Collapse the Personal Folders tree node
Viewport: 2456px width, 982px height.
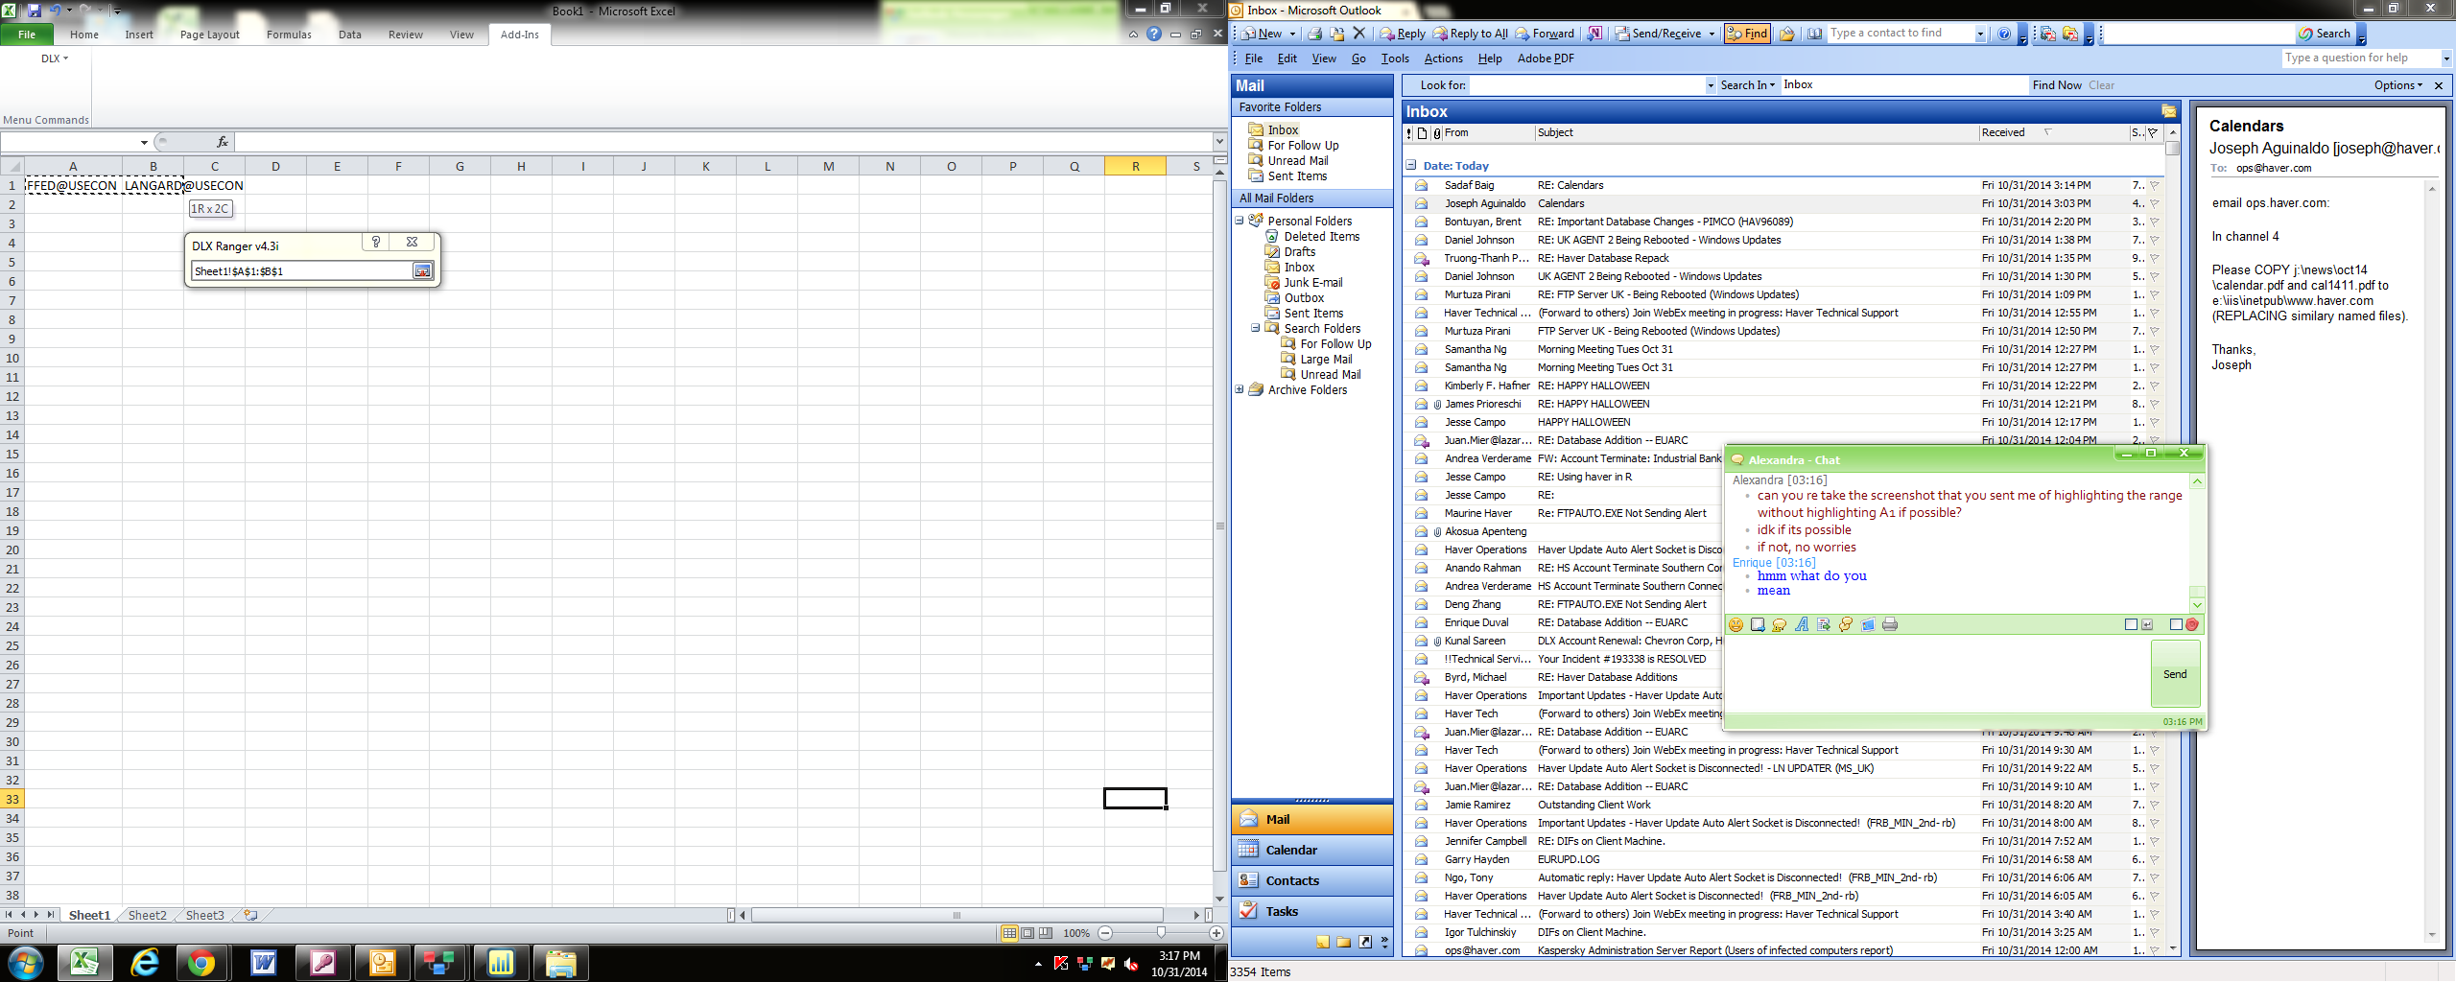coord(1240,221)
